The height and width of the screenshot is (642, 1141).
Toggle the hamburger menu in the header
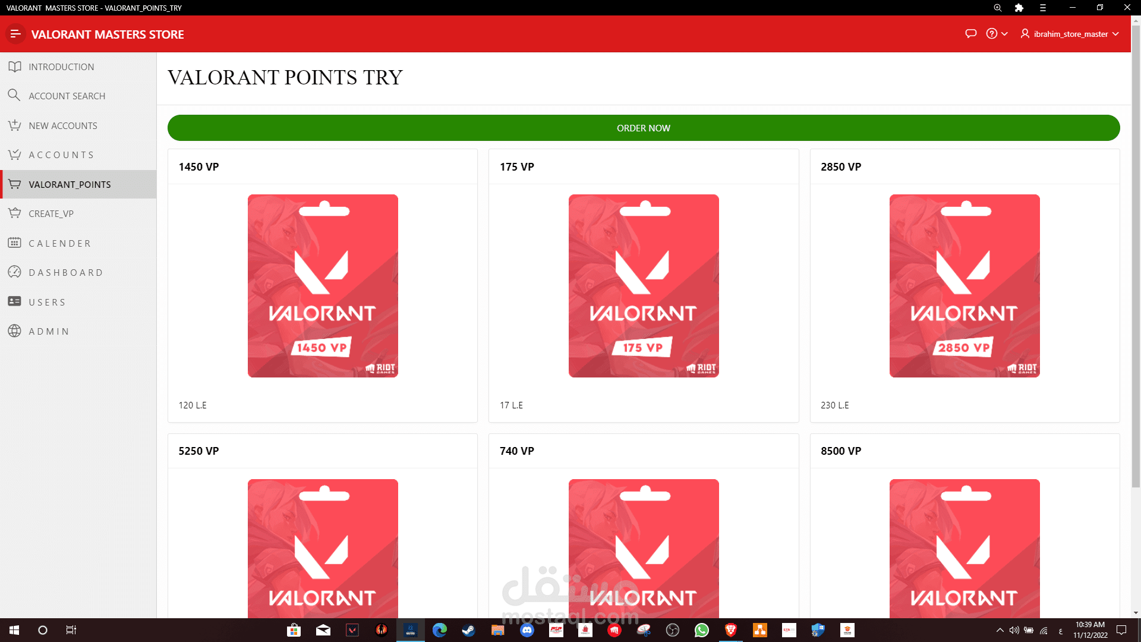tap(15, 34)
